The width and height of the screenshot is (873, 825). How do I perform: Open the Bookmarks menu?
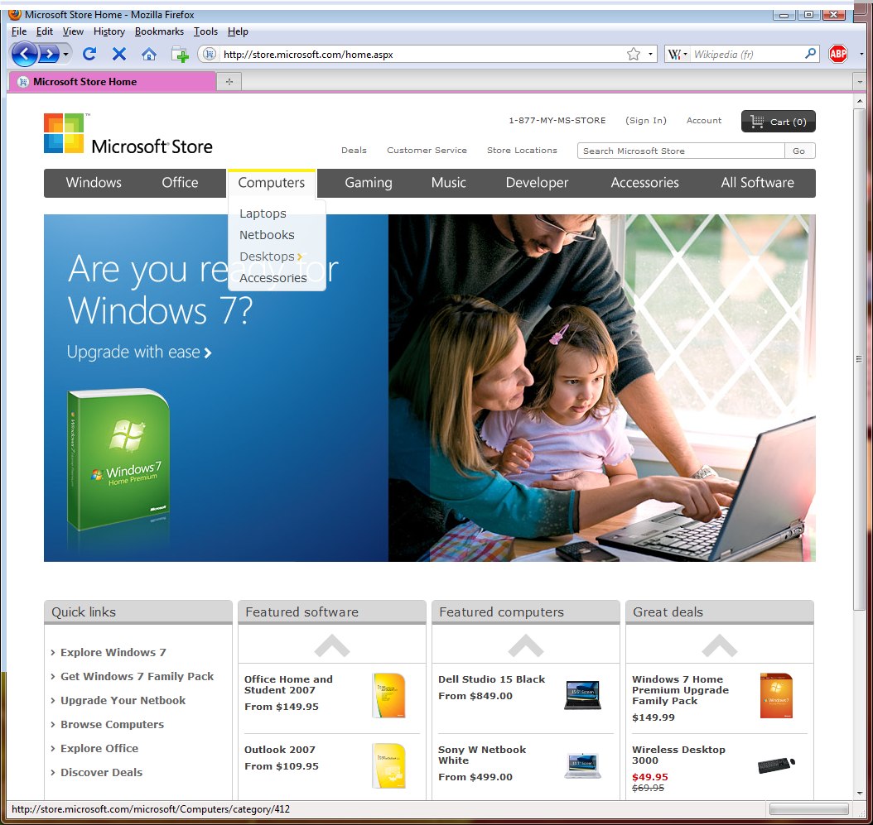tap(159, 31)
